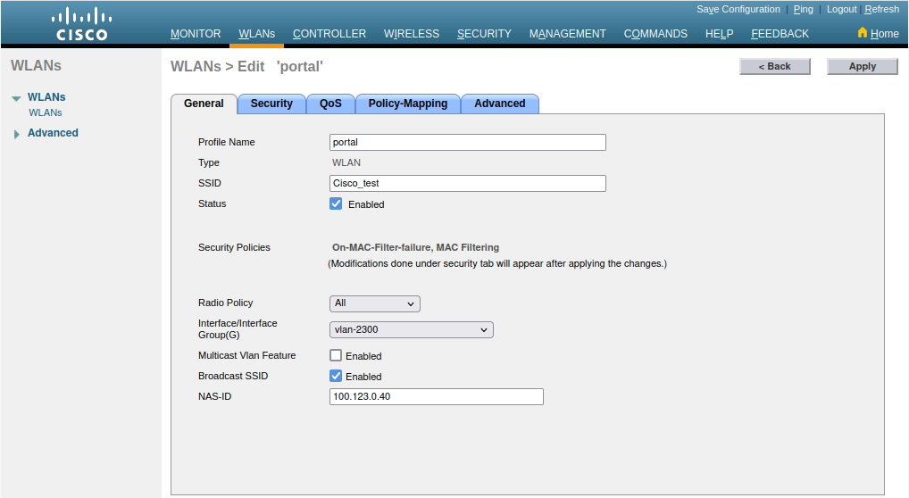Open the Policy-Mapping tab
Viewport: 909px width, 498px height.
[407, 104]
